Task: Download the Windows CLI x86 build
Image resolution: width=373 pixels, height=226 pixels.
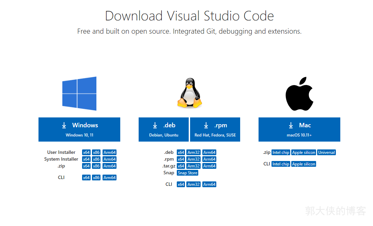Action: (96, 178)
